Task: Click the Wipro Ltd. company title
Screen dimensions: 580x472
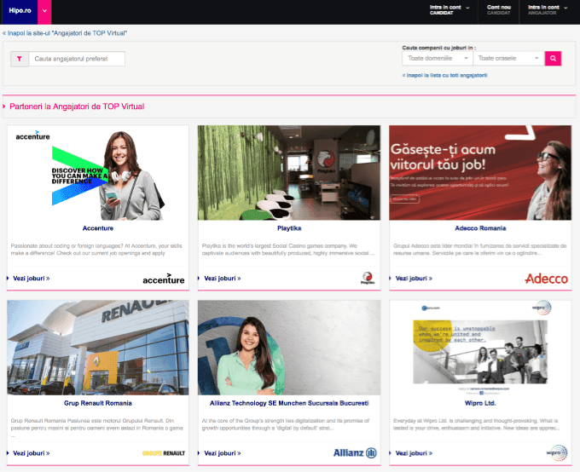Action: (x=480, y=403)
